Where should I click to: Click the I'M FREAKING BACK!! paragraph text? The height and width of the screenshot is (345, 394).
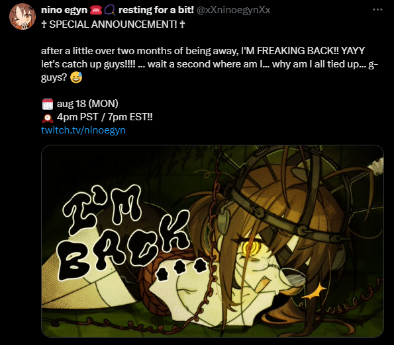pyautogui.click(x=209, y=64)
